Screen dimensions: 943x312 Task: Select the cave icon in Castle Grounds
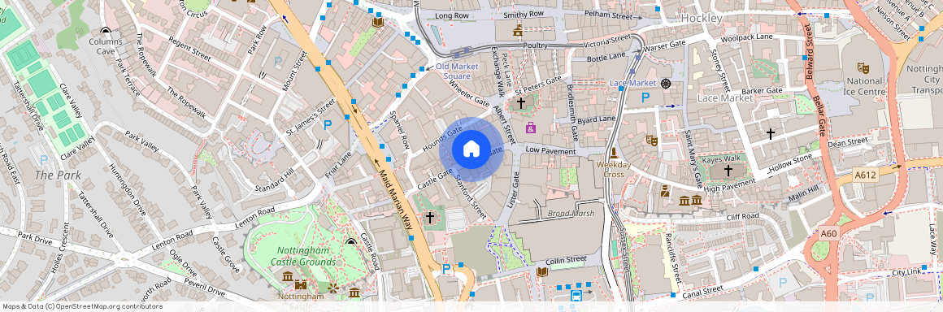[352, 242]
